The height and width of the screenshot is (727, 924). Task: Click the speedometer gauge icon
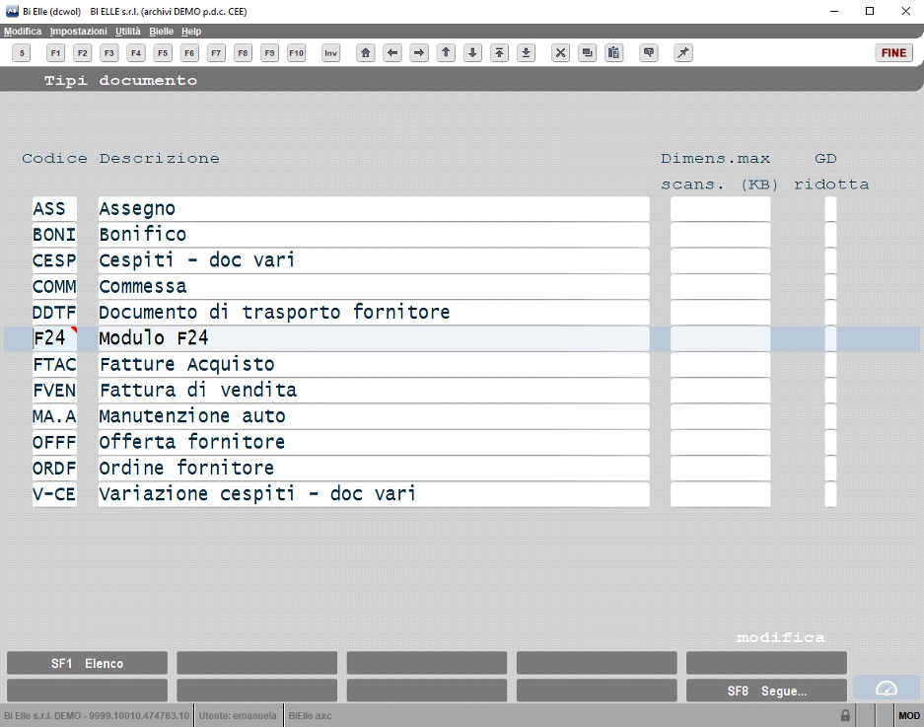(887, 689)
